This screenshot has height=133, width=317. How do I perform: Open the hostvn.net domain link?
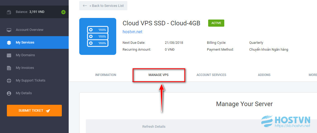coord(132,32)
